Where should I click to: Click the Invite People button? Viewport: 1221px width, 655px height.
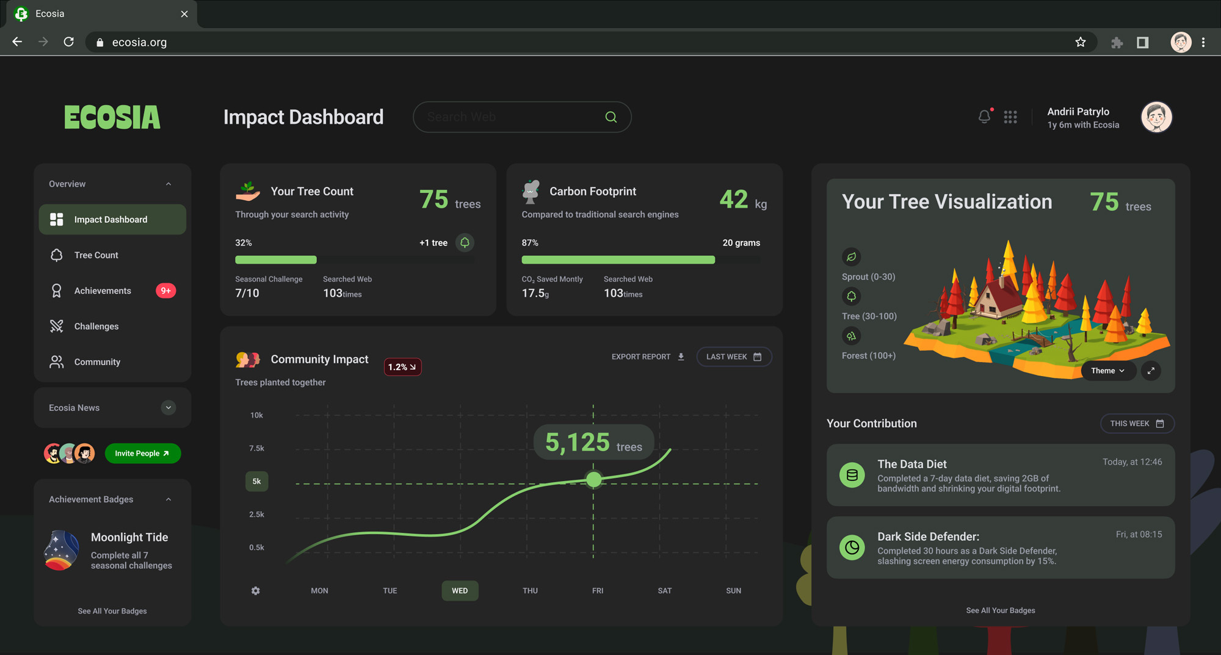(143, 454)
